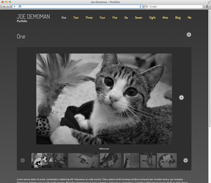Open the Three gallery in the navigation
Screen dimensions: 211x183
89,18
